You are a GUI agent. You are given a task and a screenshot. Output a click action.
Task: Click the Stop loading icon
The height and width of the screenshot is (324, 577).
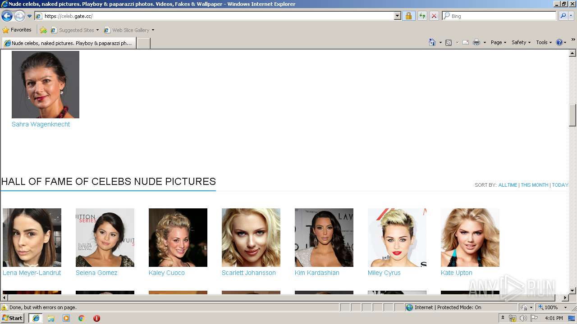pos(434,16)
